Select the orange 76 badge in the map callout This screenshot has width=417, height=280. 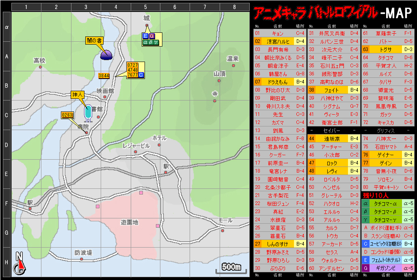130,75
